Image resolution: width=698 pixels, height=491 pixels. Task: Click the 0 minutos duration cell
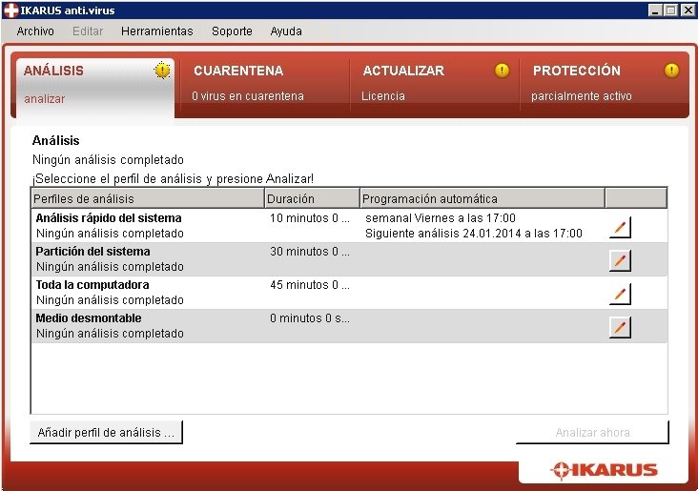[310, 318]
